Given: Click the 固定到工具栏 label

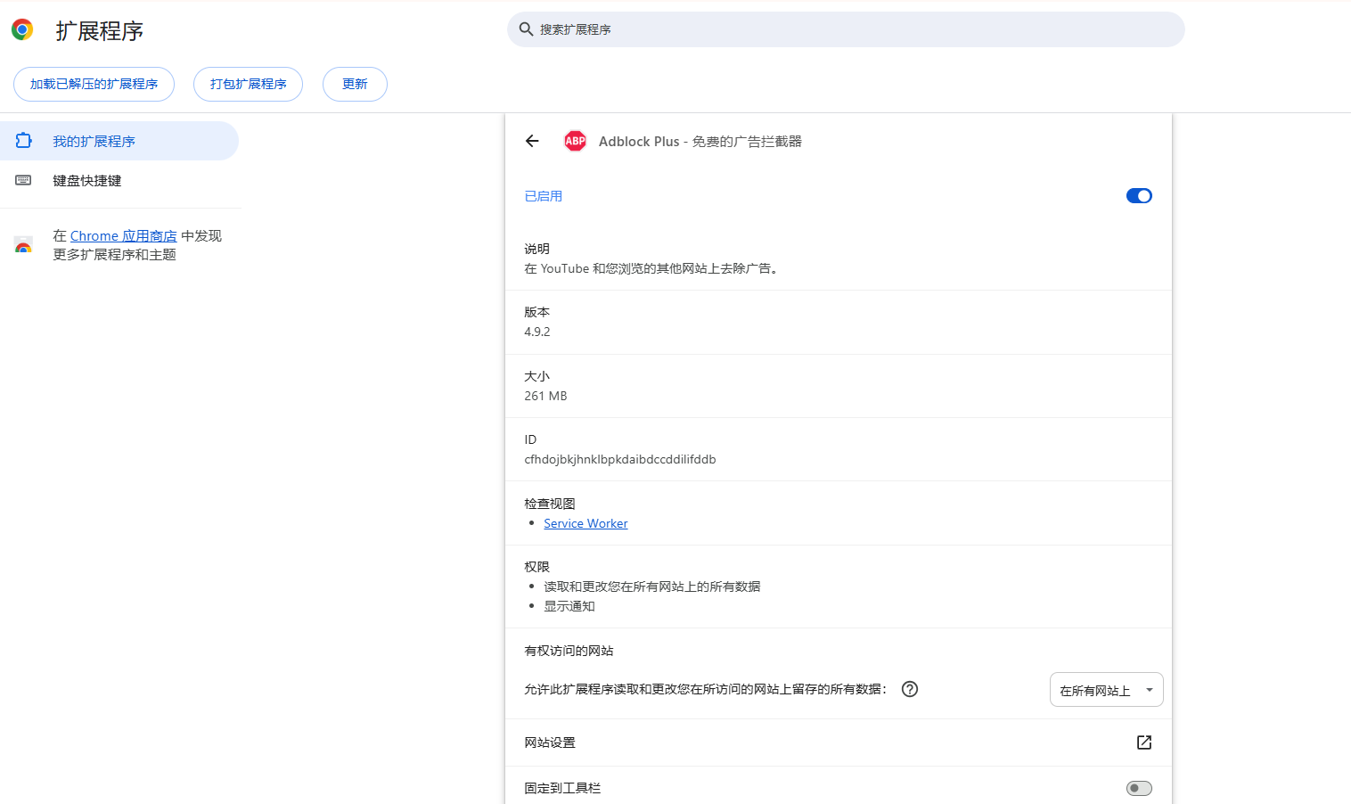Looking at the screenshot, I should (x=562, y=788).
